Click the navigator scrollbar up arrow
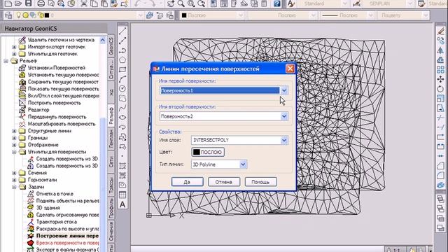This screenshot has width=448, height=252. coord(103,41)
